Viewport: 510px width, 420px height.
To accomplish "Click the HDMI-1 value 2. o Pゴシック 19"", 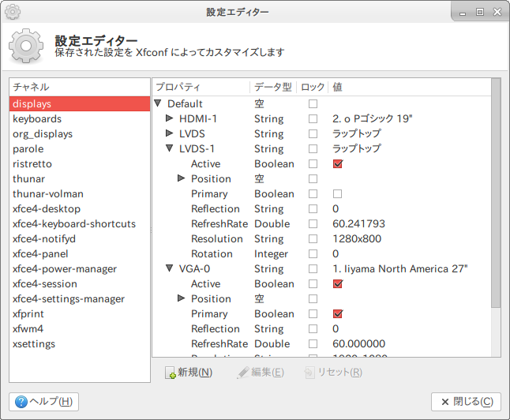I will point(372,118).
